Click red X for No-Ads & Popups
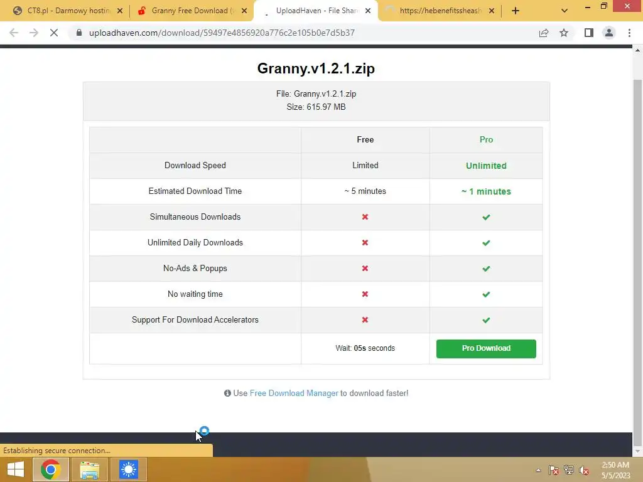643x482 pixels. 365,268
